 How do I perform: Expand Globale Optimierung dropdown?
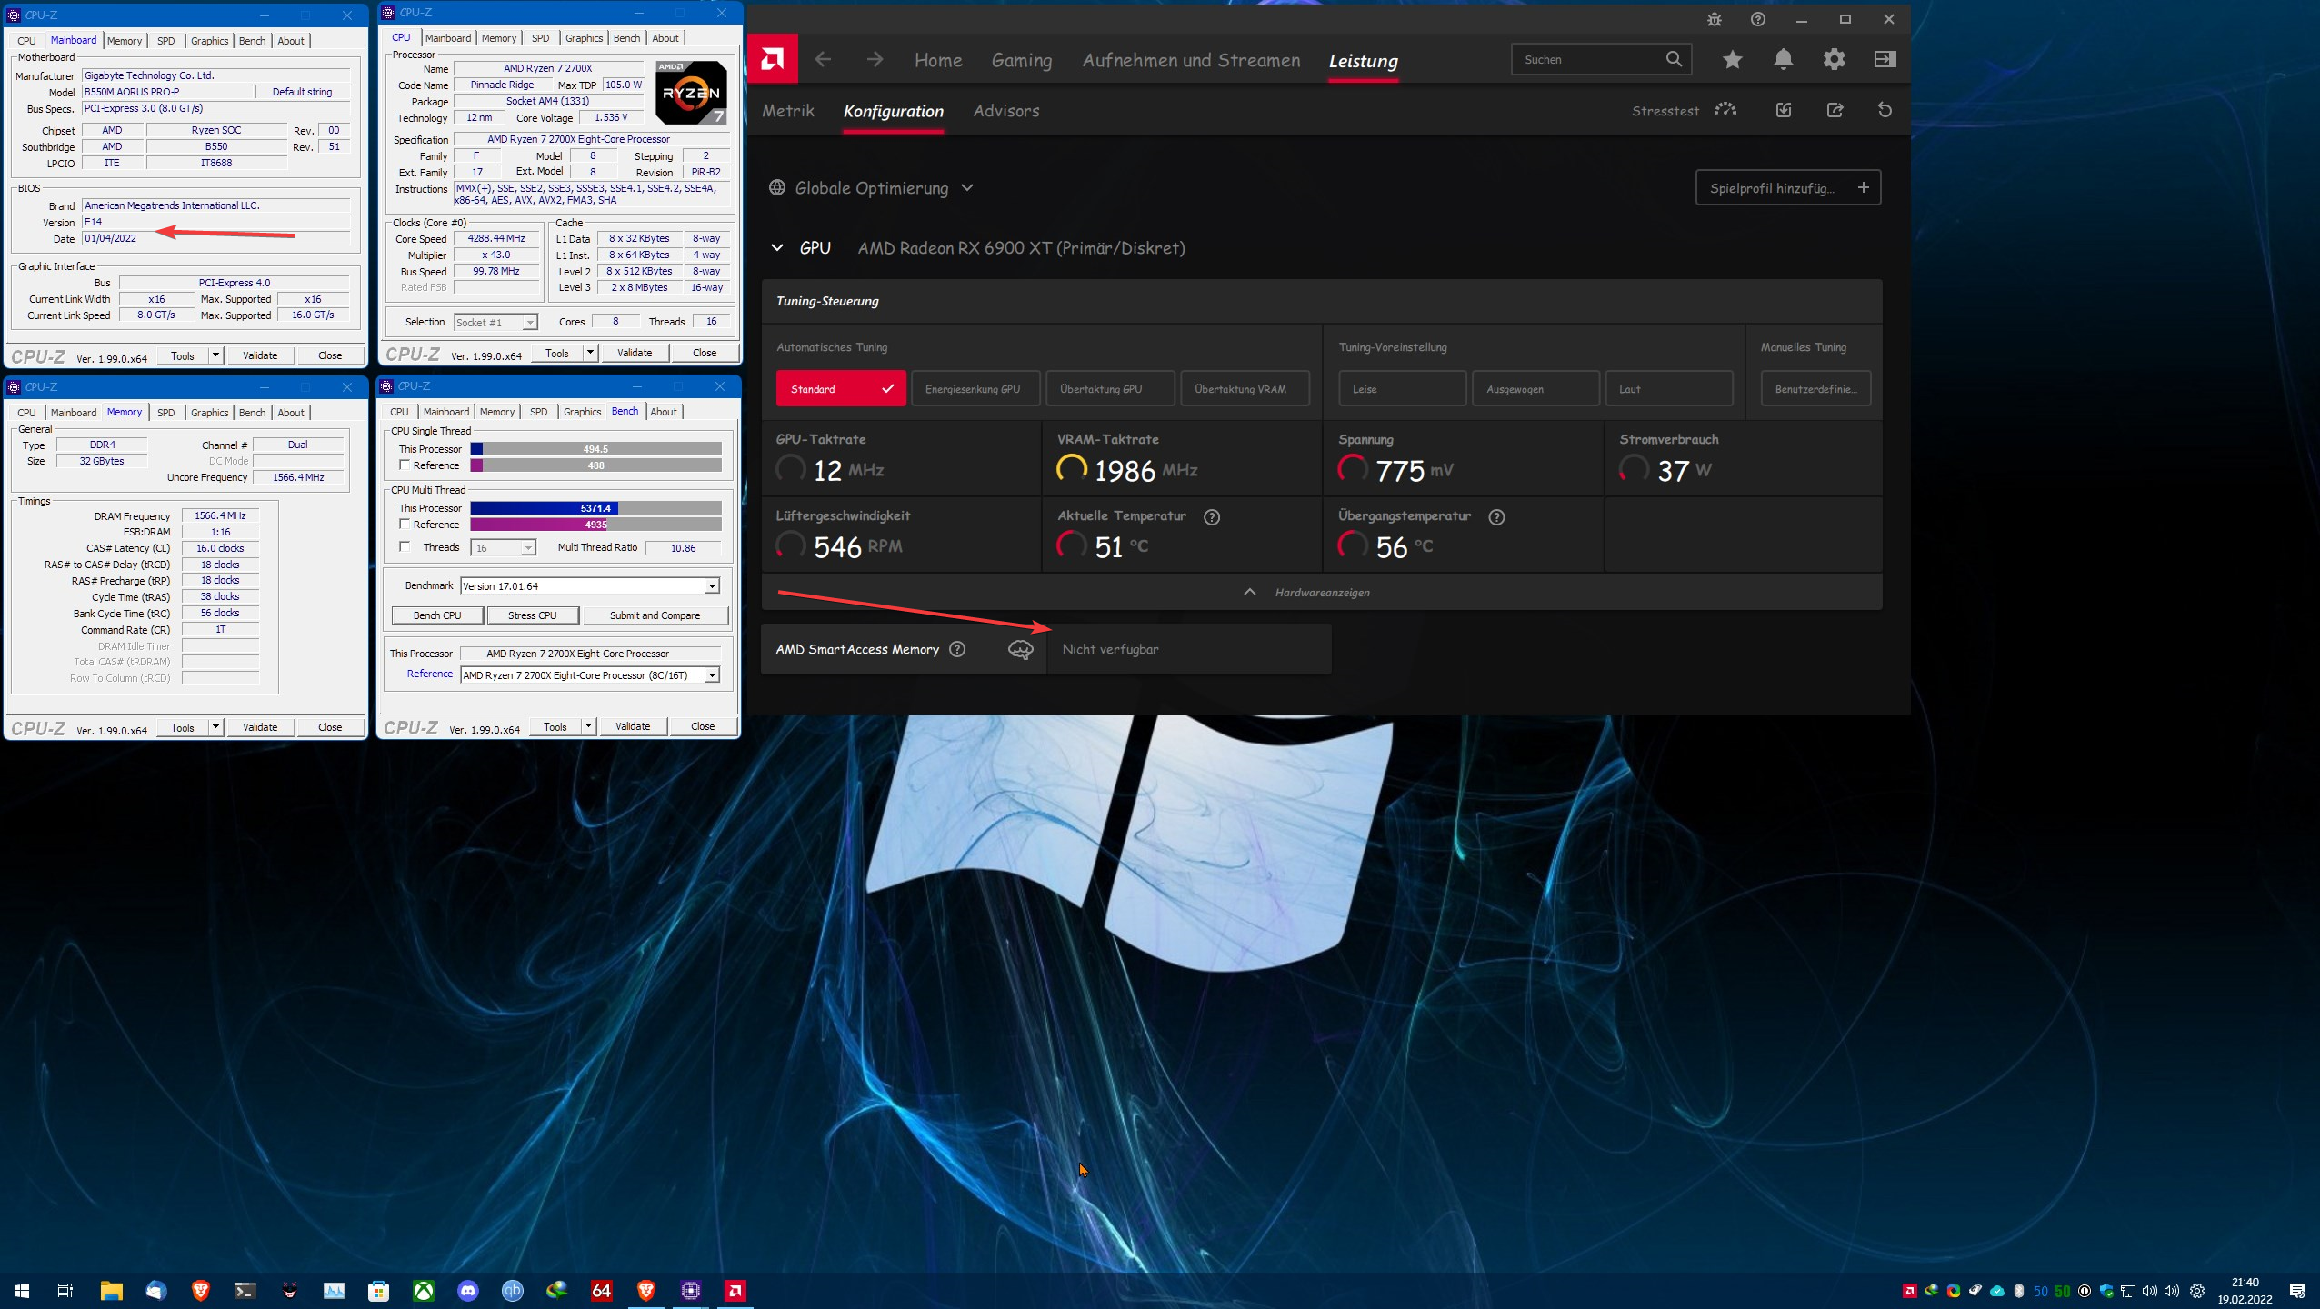967,188
